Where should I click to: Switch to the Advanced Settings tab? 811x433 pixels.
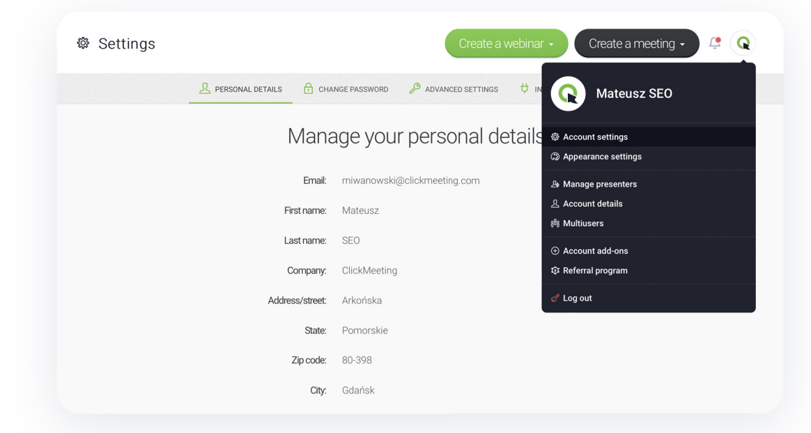(454, 89)
